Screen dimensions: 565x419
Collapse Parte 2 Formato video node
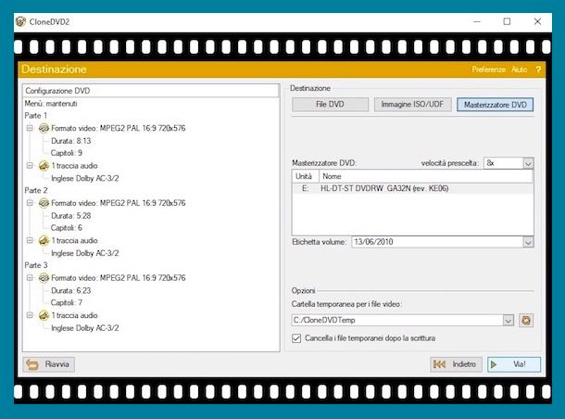30,203
